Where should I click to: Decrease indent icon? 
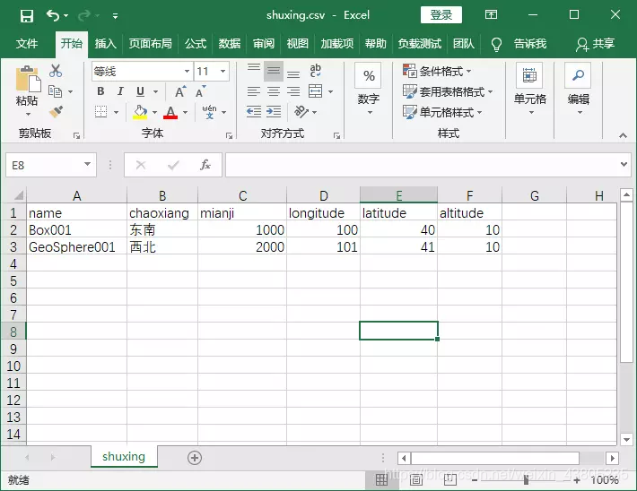[x=254, y=112]
